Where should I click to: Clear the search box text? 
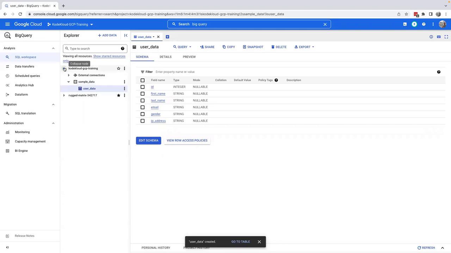[325, 24]
